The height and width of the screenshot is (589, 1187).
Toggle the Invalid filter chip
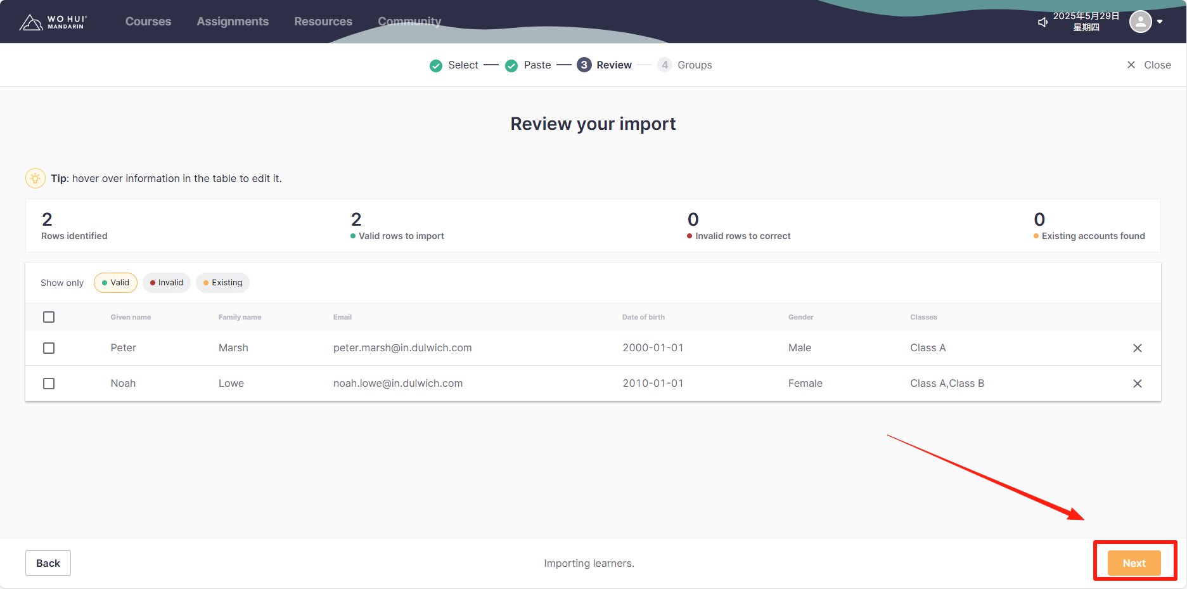pos(167,283)
